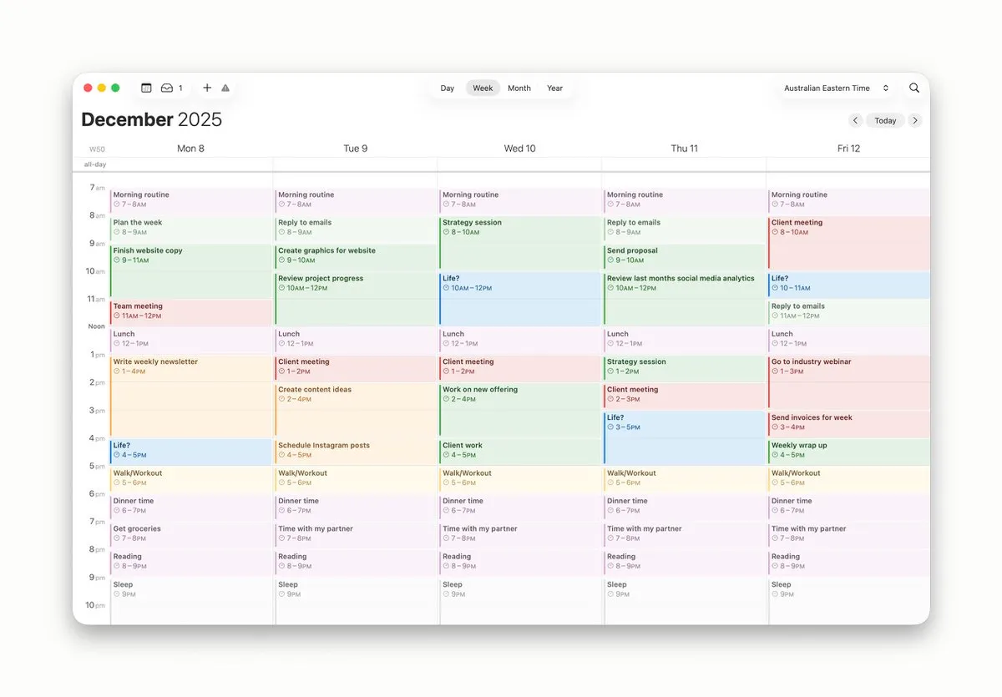Viewport: 1002px width, 697px height.
Task: Add a new event with plus icon
Action: pos(207,88)
